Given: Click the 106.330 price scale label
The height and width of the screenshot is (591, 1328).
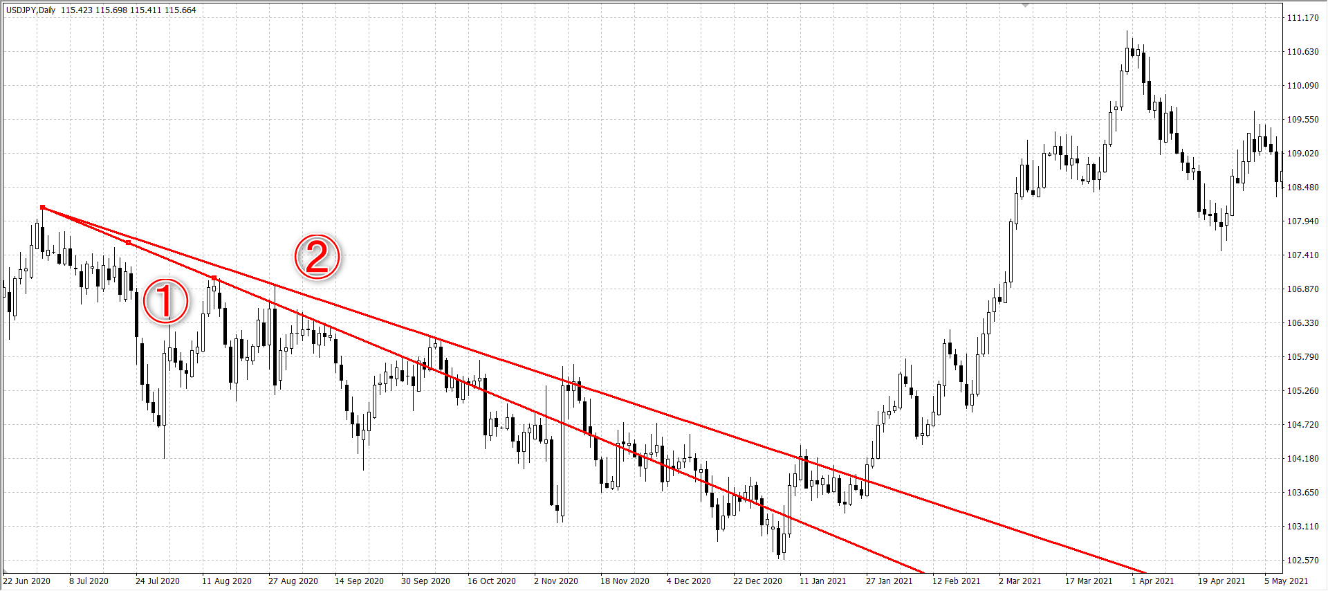Looking at the screenshot, I should point(1302,323).
